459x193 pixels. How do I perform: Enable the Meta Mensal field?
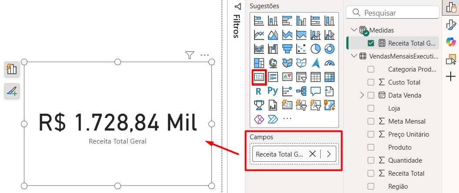(371, 121)
